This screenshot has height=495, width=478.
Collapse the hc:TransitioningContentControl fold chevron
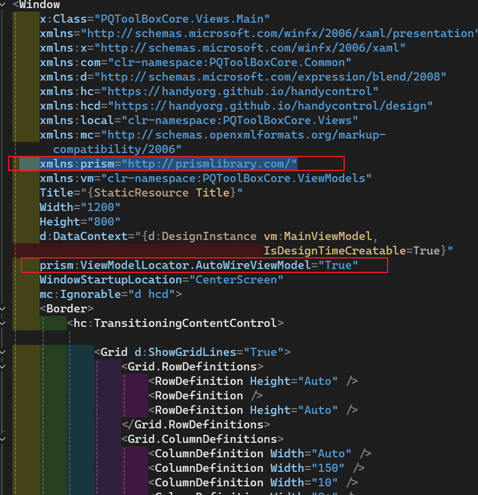[2, 323]
